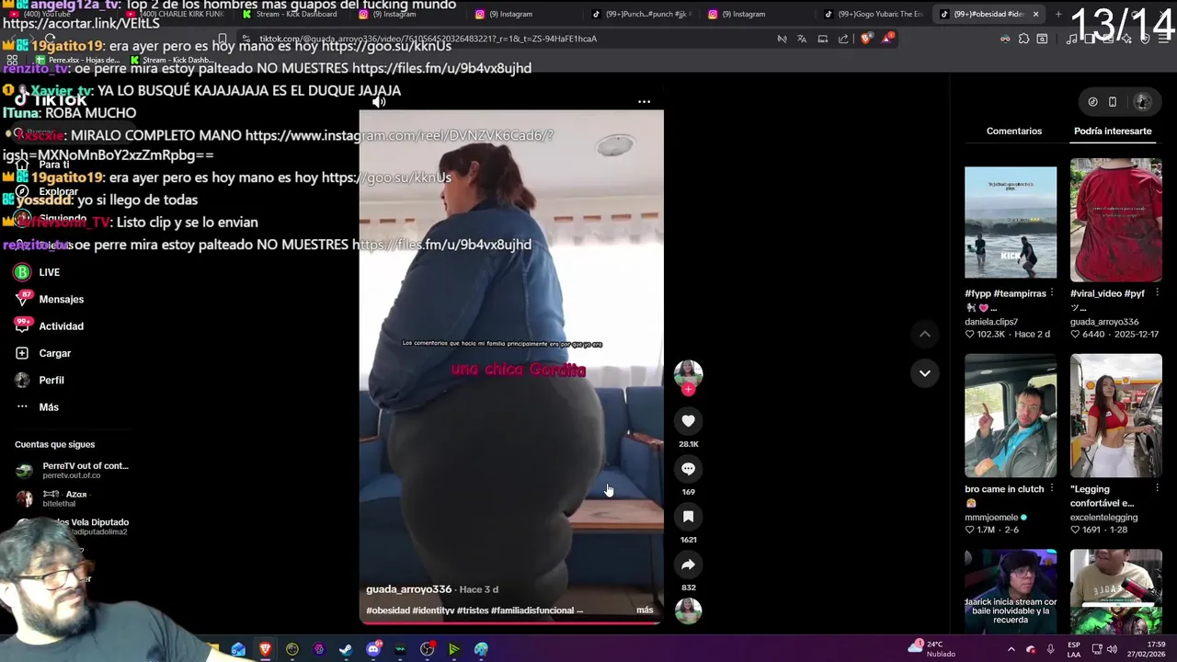This screenshot has width=1177, height=662.
Task: Open volume speaker icon in system tray
Action: tap(1111, 649)
